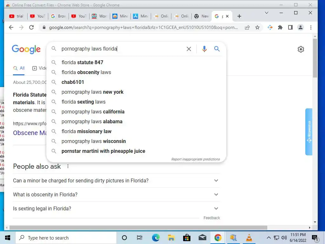This screenshot has height=244, width=325.
Task: Submit search with the blue magnifier icon
Action: point(217,49)
